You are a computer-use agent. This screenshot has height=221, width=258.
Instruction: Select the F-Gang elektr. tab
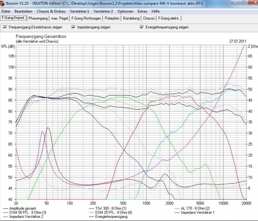[169, 18]
